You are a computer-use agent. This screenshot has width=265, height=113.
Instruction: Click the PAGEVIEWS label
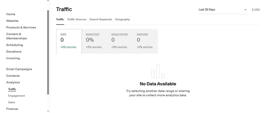[x=142, y=34]
